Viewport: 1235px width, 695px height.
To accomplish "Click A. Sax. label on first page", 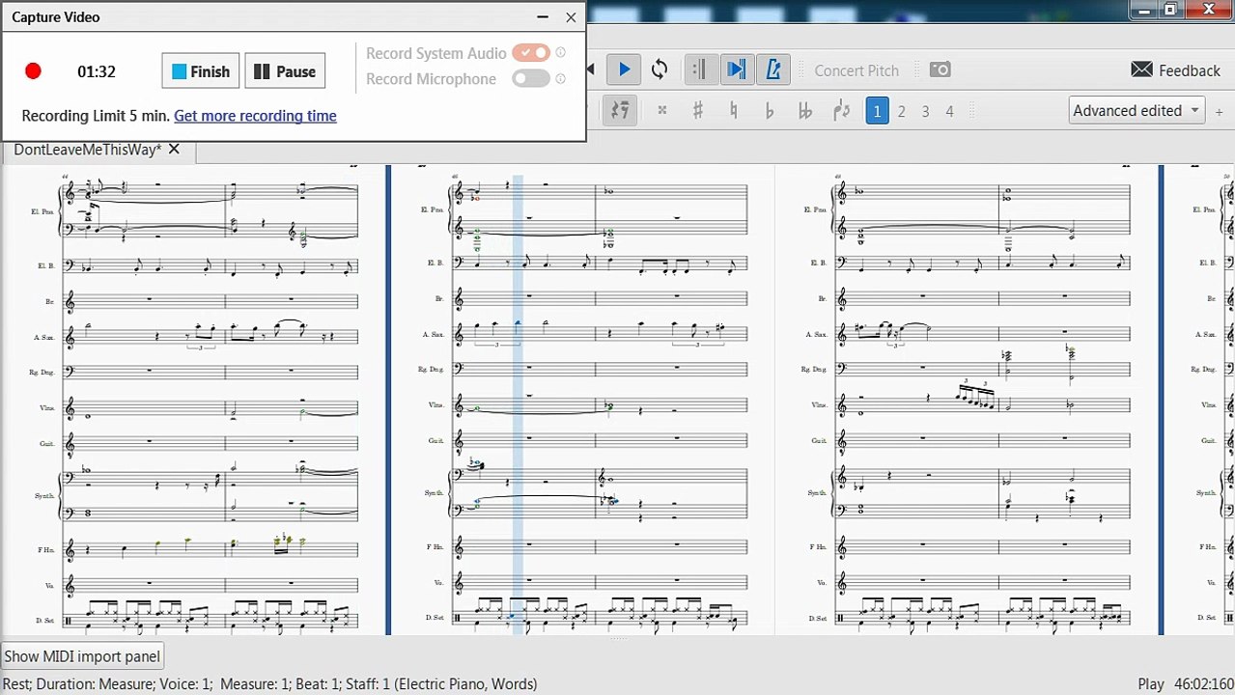I will [45, 337].
